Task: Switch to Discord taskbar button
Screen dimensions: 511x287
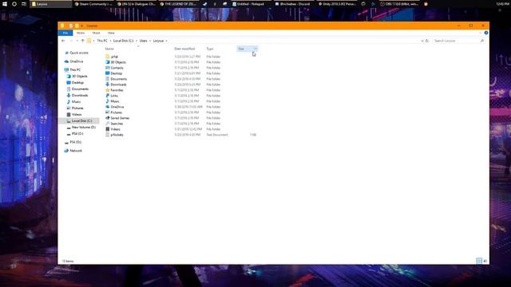Action: [293, 4]
